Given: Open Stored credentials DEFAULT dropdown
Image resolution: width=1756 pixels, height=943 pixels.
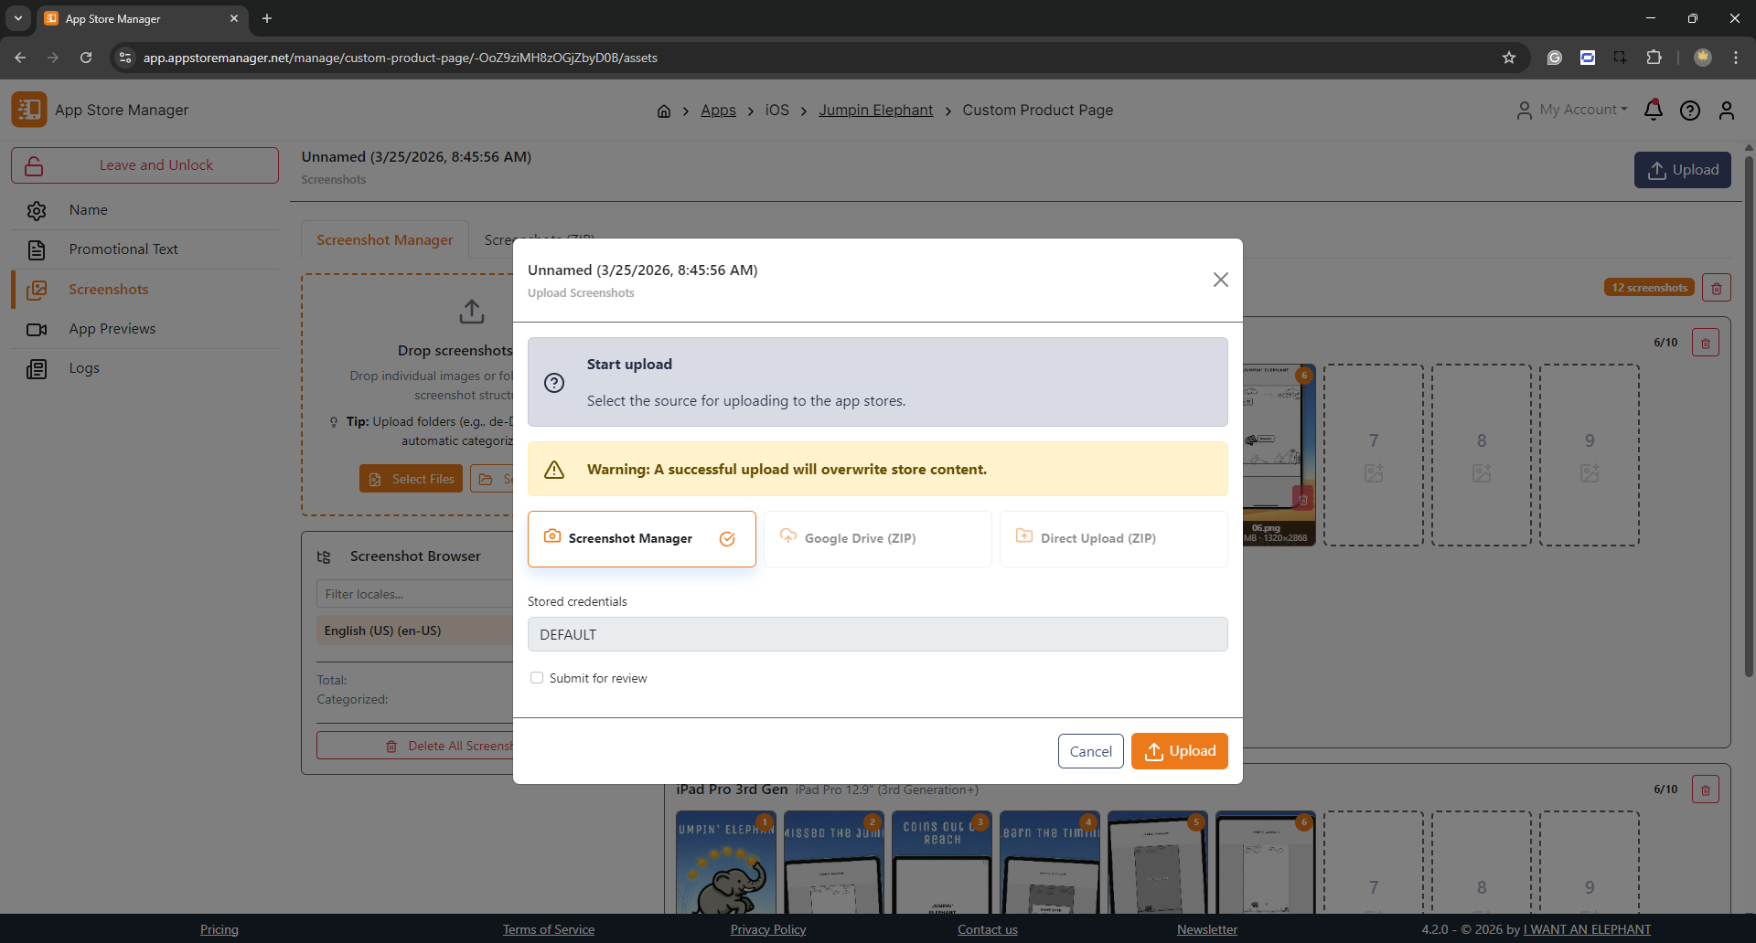Looking at the screenshot, I should (x=877, y=634).
